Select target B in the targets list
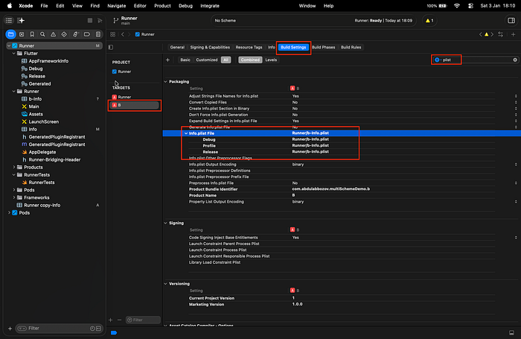This screenshot has height=339, width=521. 134,105
